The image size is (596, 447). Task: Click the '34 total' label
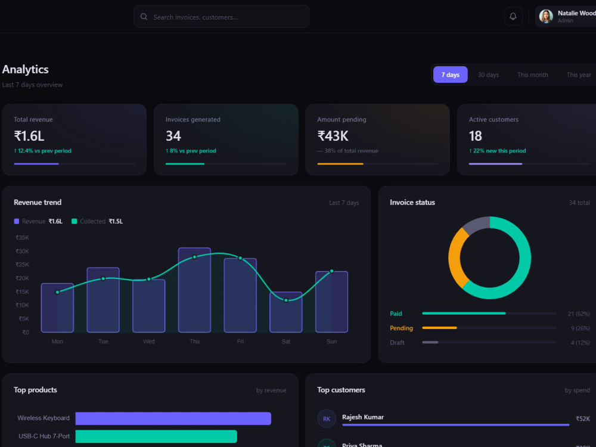point(579,203)
